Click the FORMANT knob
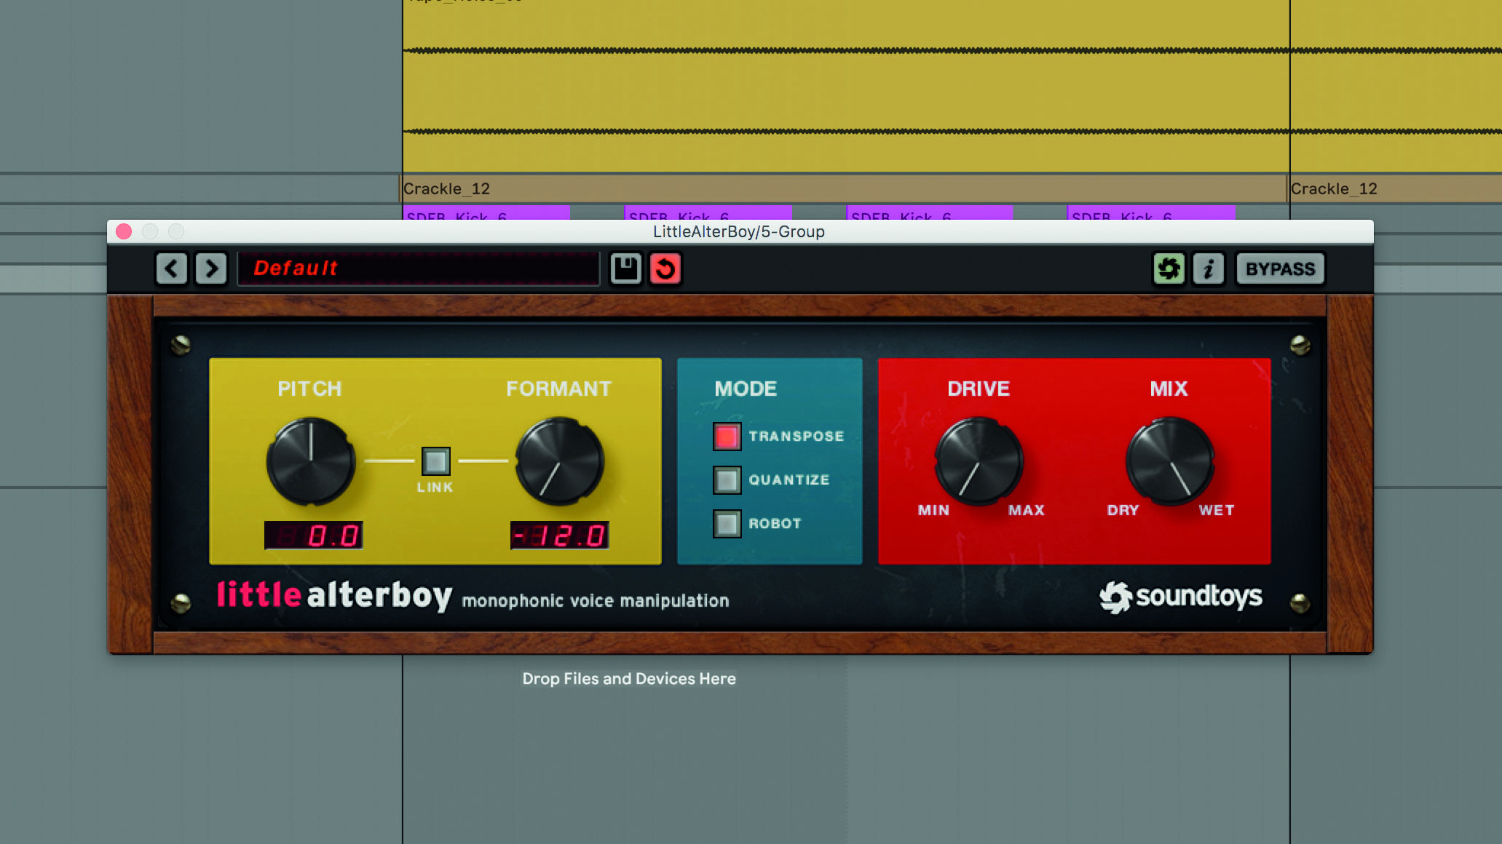The image size is (1502, 844). [560, 461]
